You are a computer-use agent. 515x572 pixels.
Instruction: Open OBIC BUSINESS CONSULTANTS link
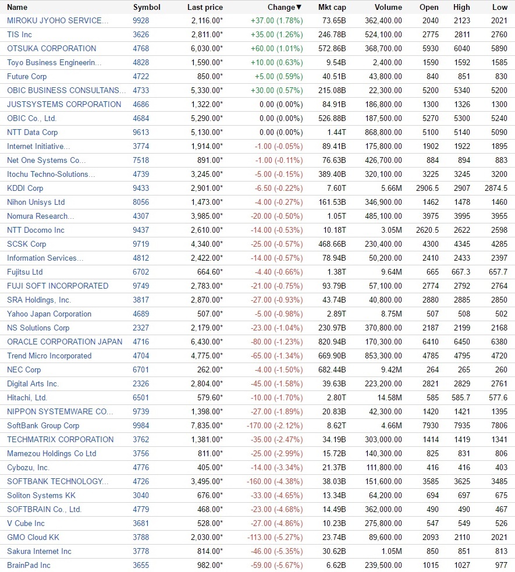point(66,90)
